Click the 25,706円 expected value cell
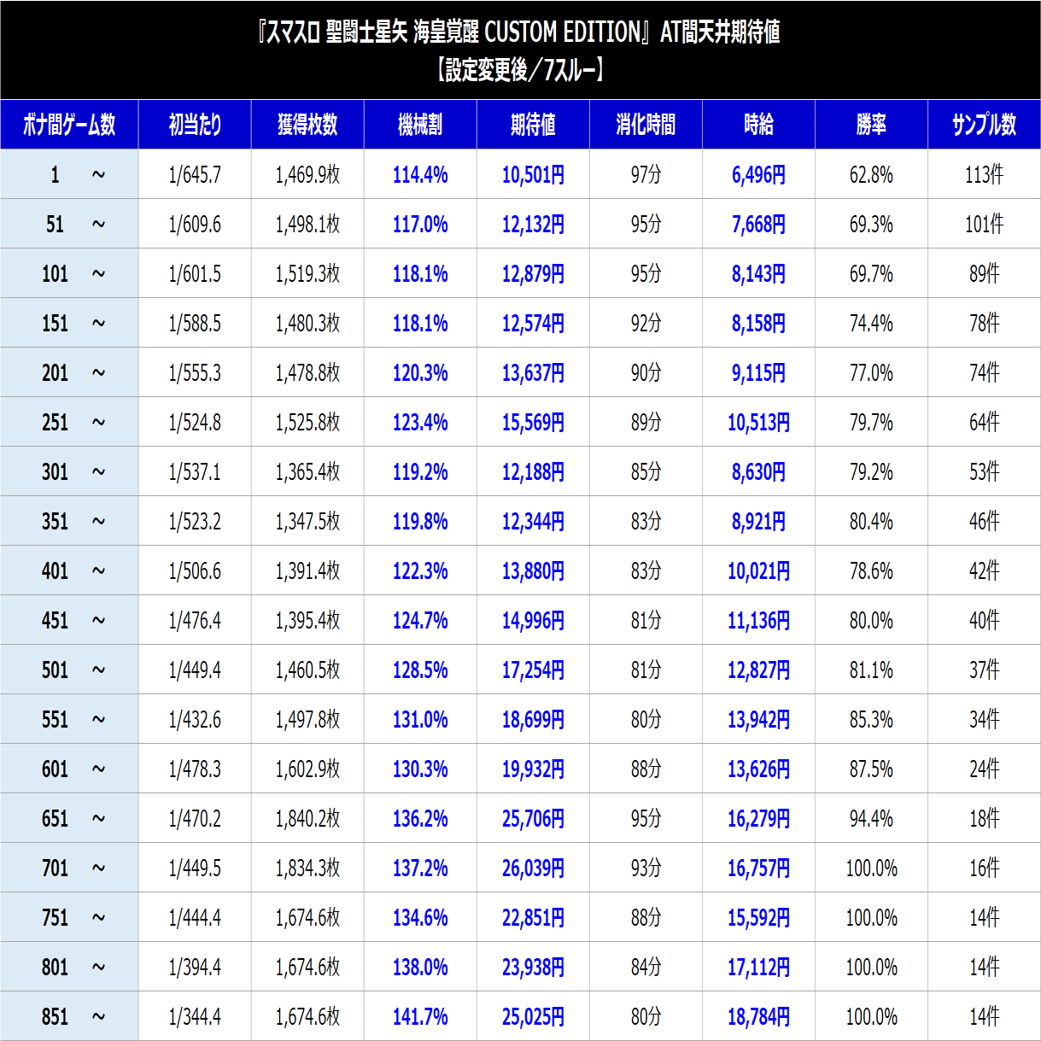 coord(533,818)
